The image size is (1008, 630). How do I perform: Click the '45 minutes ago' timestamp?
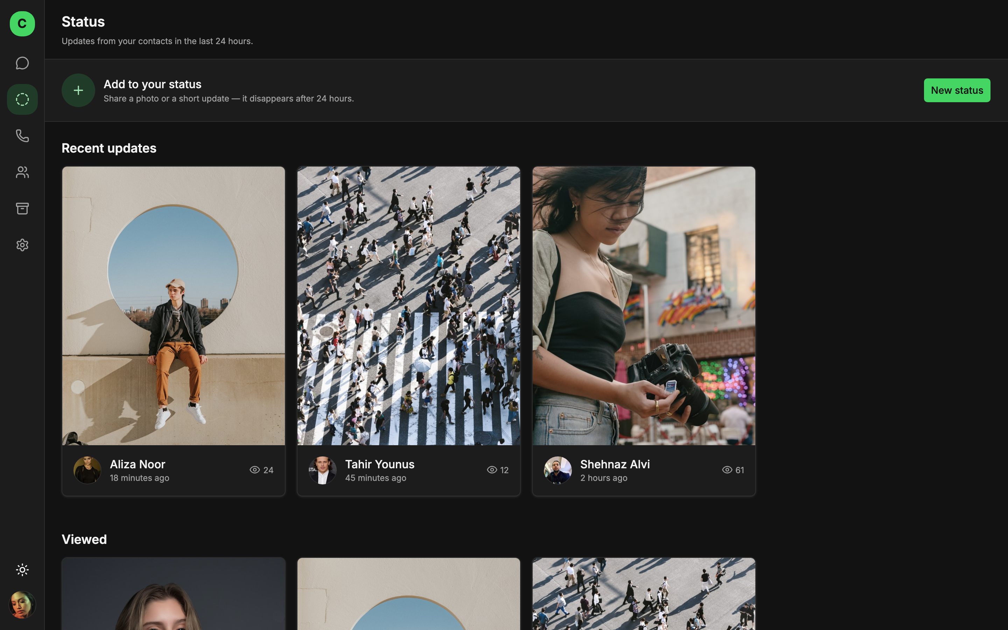click(376, 478)
